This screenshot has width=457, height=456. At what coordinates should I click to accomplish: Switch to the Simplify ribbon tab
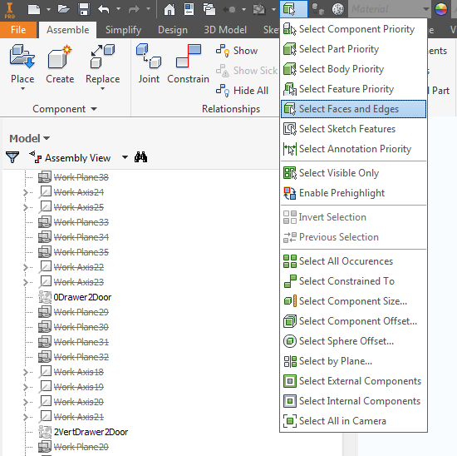123,30
